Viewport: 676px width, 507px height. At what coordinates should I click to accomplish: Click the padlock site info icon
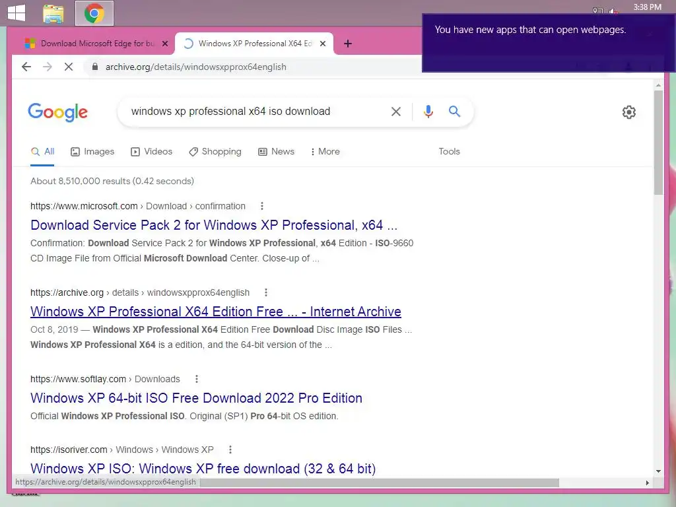pyautogui.click(x=95, y=67)
